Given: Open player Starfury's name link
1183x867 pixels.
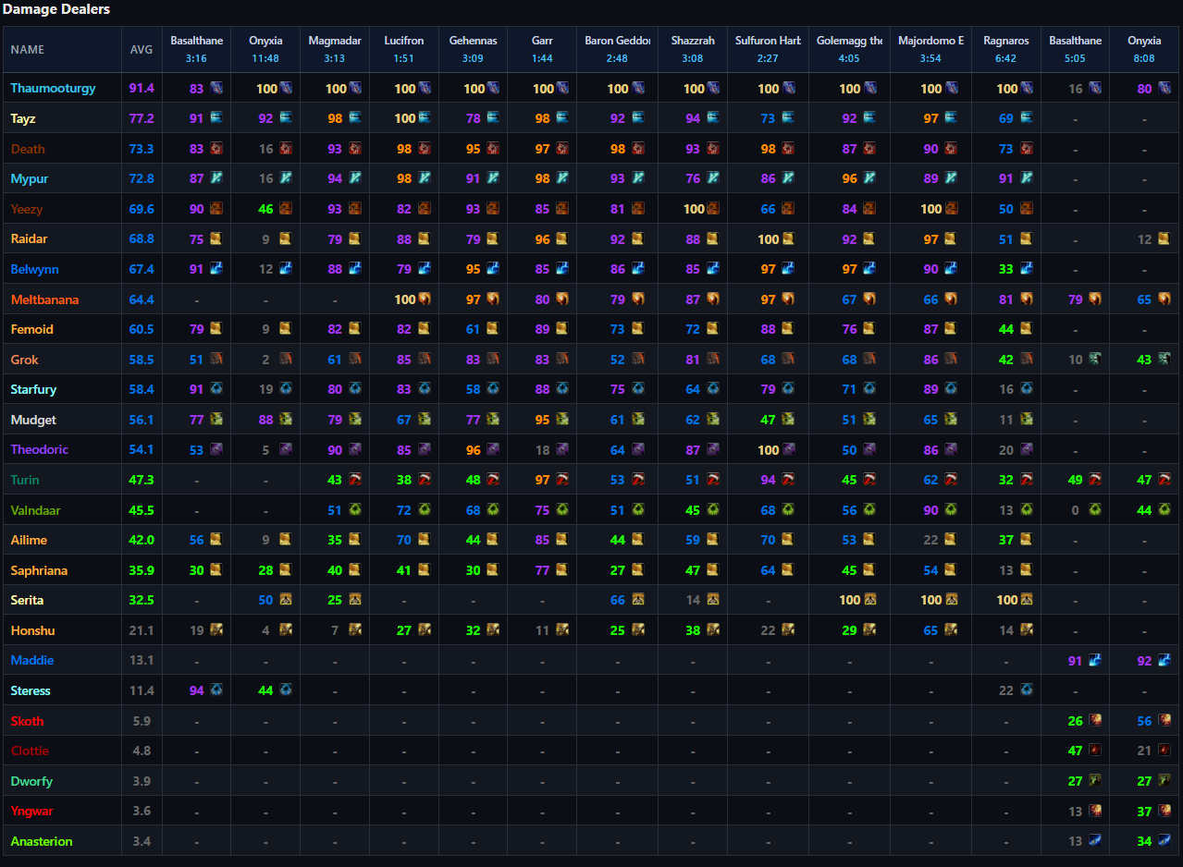Looking at the screenshot, I should pos(33,389).
